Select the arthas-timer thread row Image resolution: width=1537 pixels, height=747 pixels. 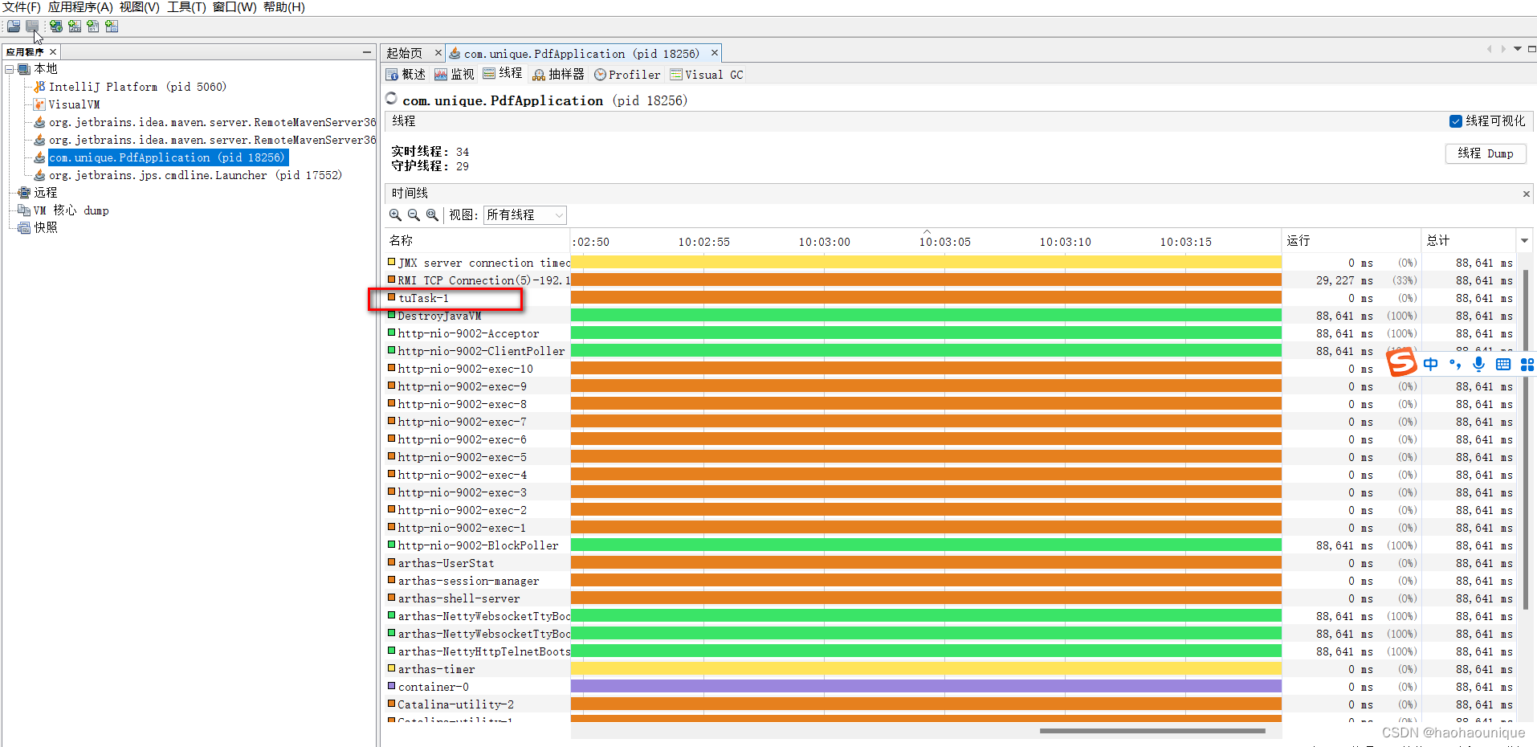point(948,669)
